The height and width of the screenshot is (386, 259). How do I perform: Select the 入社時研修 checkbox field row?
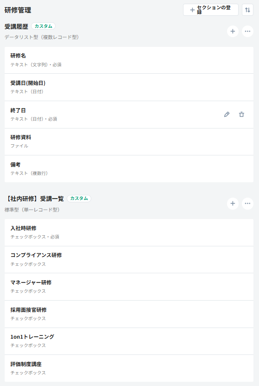[129, 232]
